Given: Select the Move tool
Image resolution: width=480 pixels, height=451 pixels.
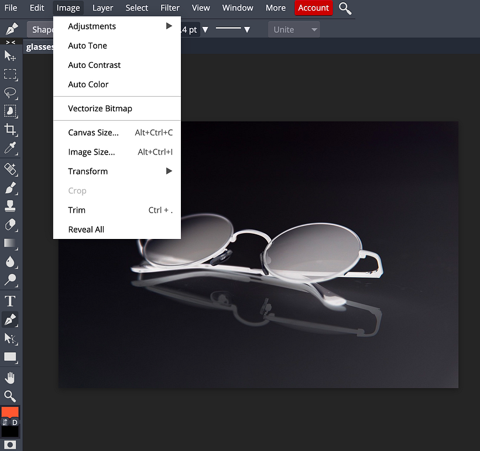Looking at the screenshot, I should tap(10, 56).
